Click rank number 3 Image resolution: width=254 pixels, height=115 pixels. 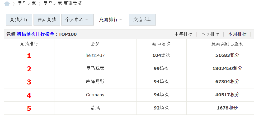coord(29,82)
